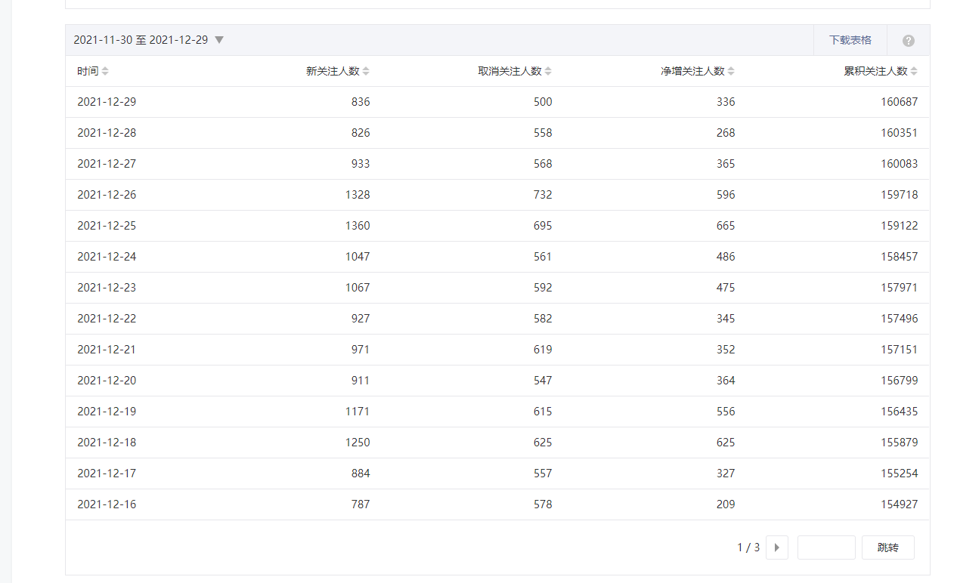
Task: Open the question mark help icon
Action: pyautogui.click(x=909, y=41)
